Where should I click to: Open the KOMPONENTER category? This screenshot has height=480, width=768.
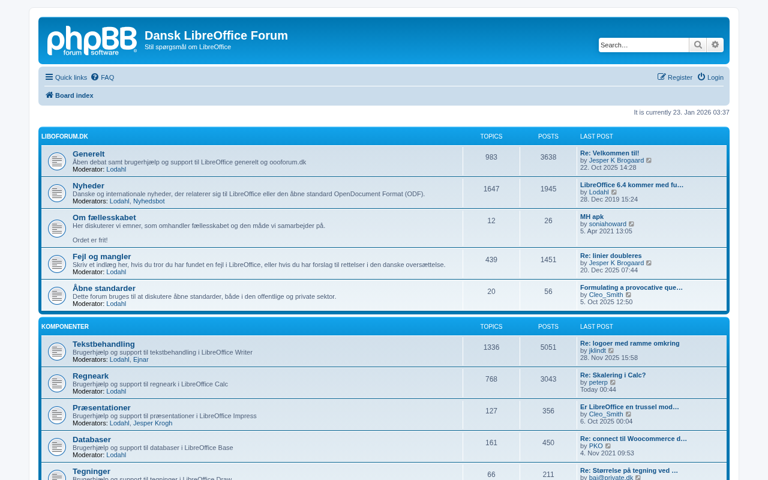click(x=65, y=327)
